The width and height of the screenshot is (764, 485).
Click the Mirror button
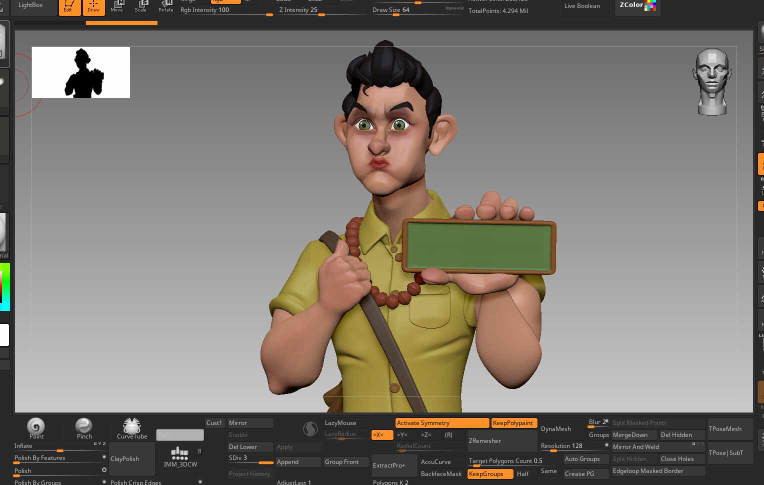click(x=250, y=423)
